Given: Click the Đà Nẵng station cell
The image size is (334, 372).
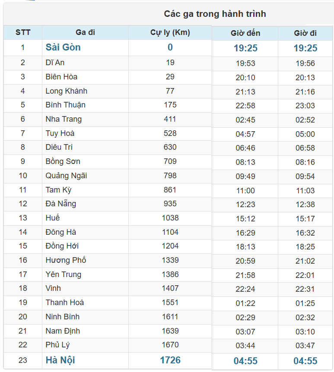Looking at the screenshot, I should [61, 204].
